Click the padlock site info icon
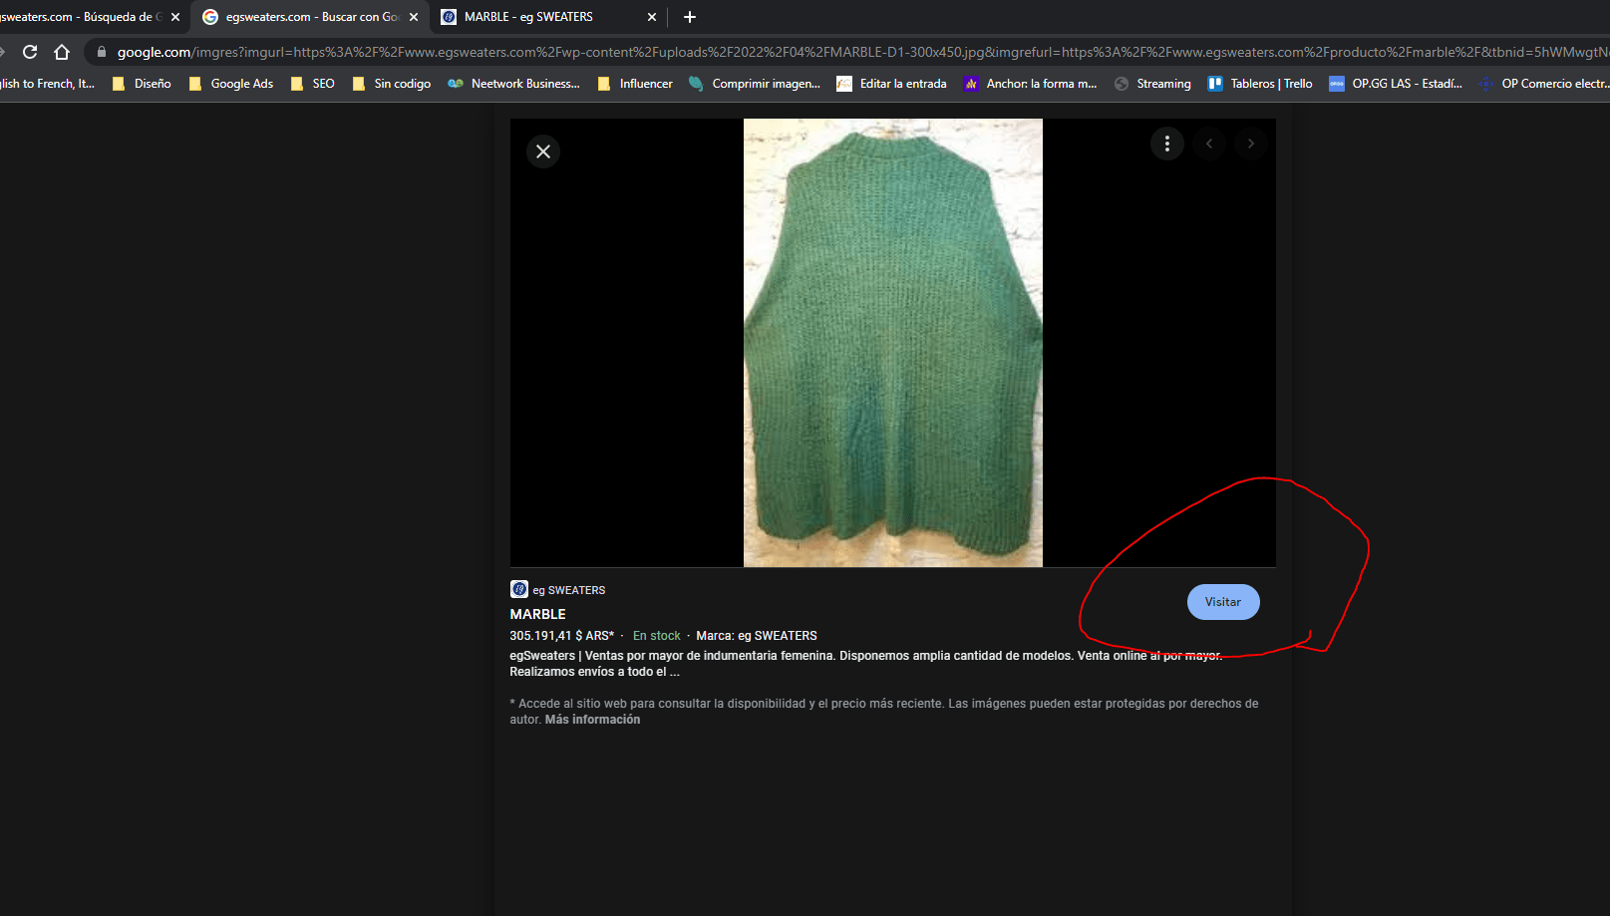 [101, 52]
